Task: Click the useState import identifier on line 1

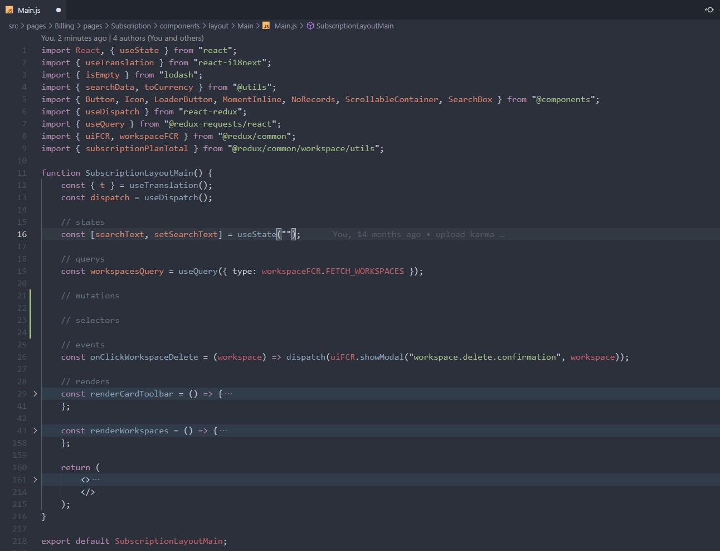Action: 139,50
